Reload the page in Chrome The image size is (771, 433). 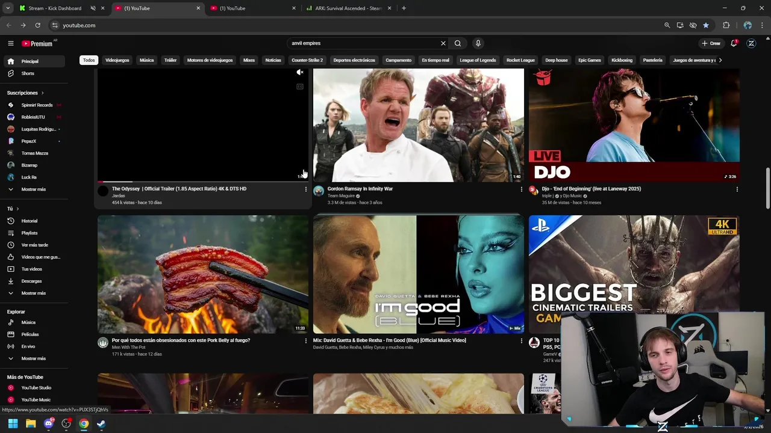click(37, 25)
